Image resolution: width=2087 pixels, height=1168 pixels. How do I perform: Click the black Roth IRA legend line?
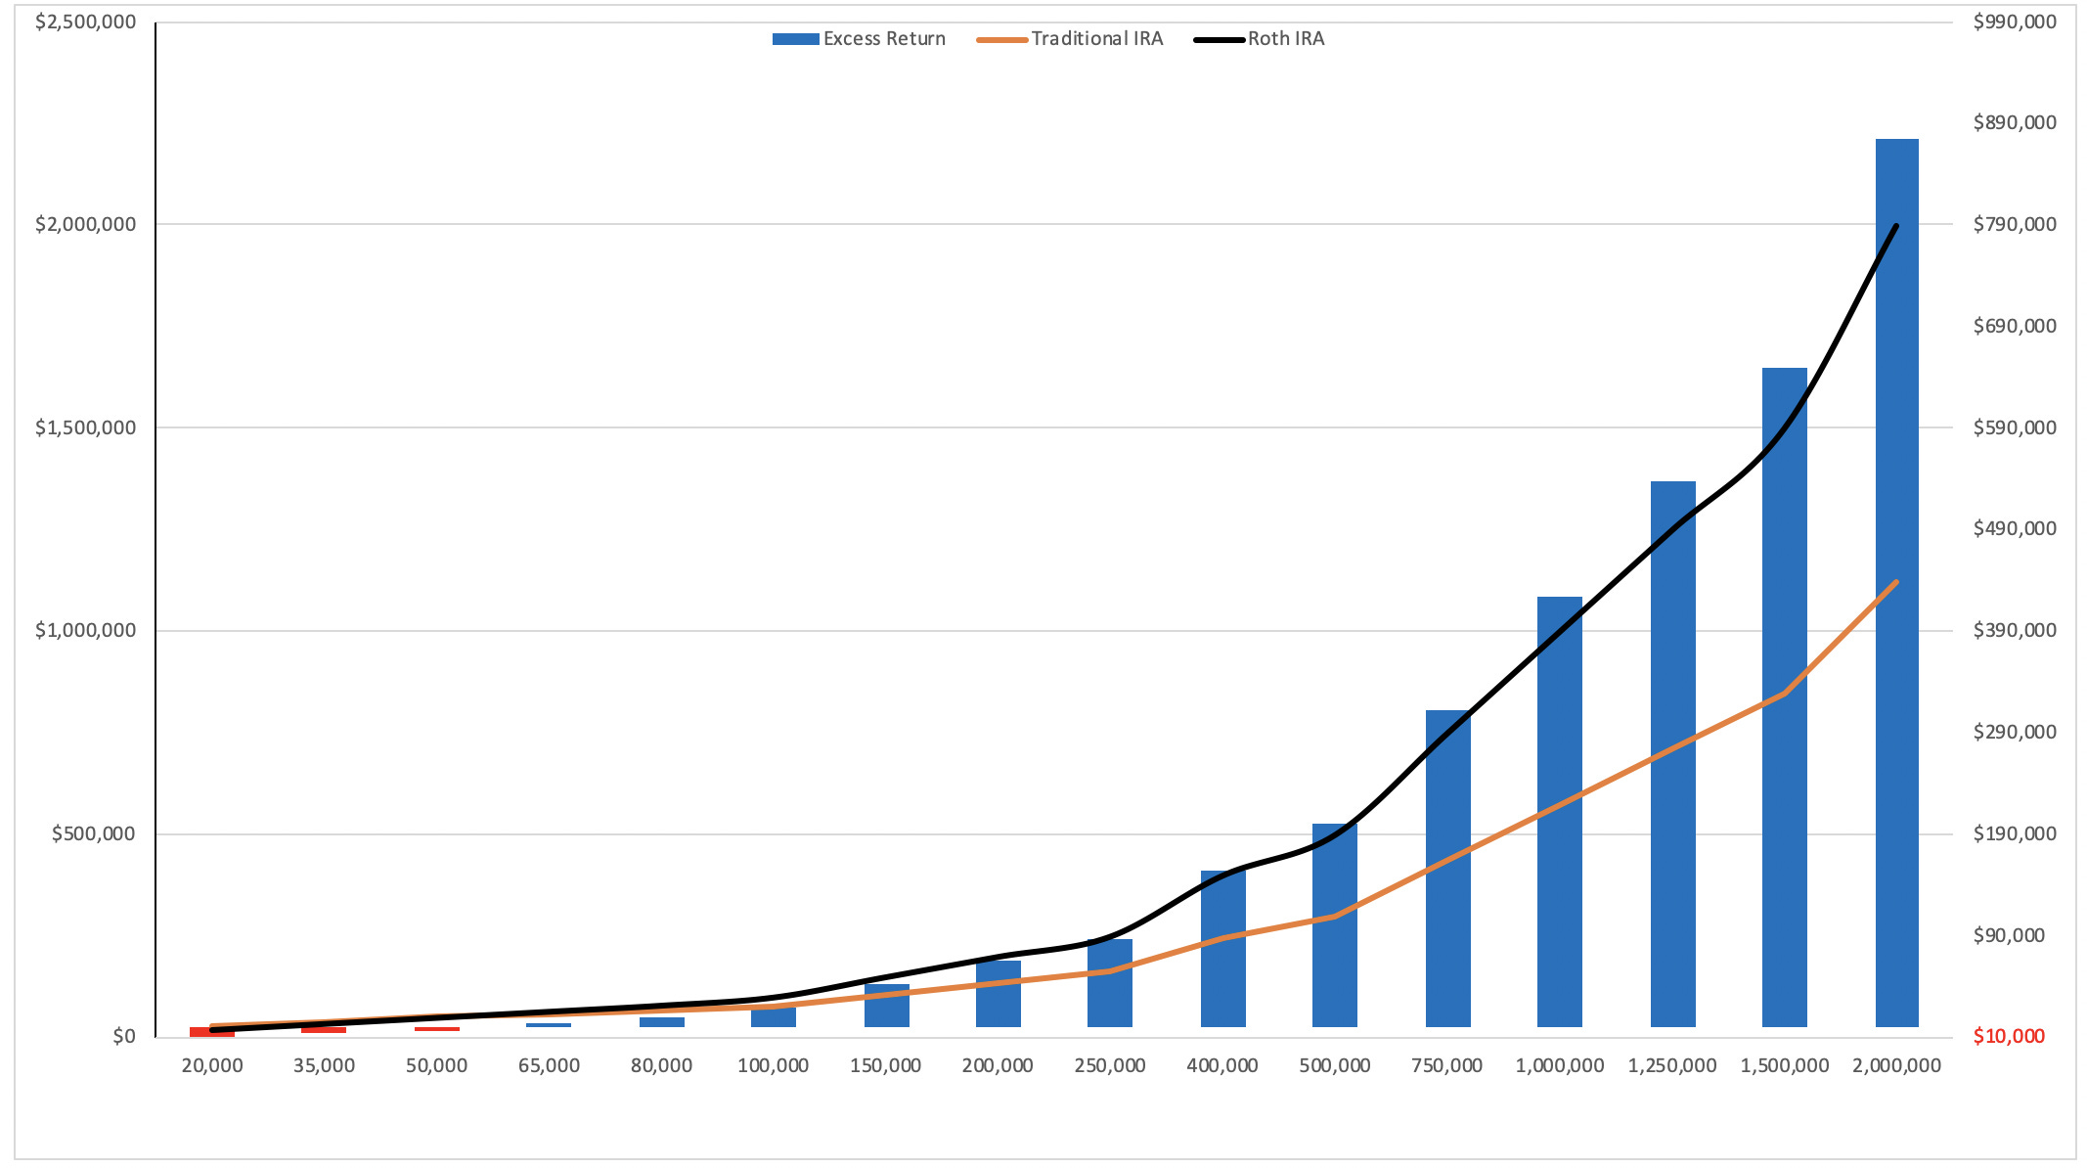[x=1219, y=39]
